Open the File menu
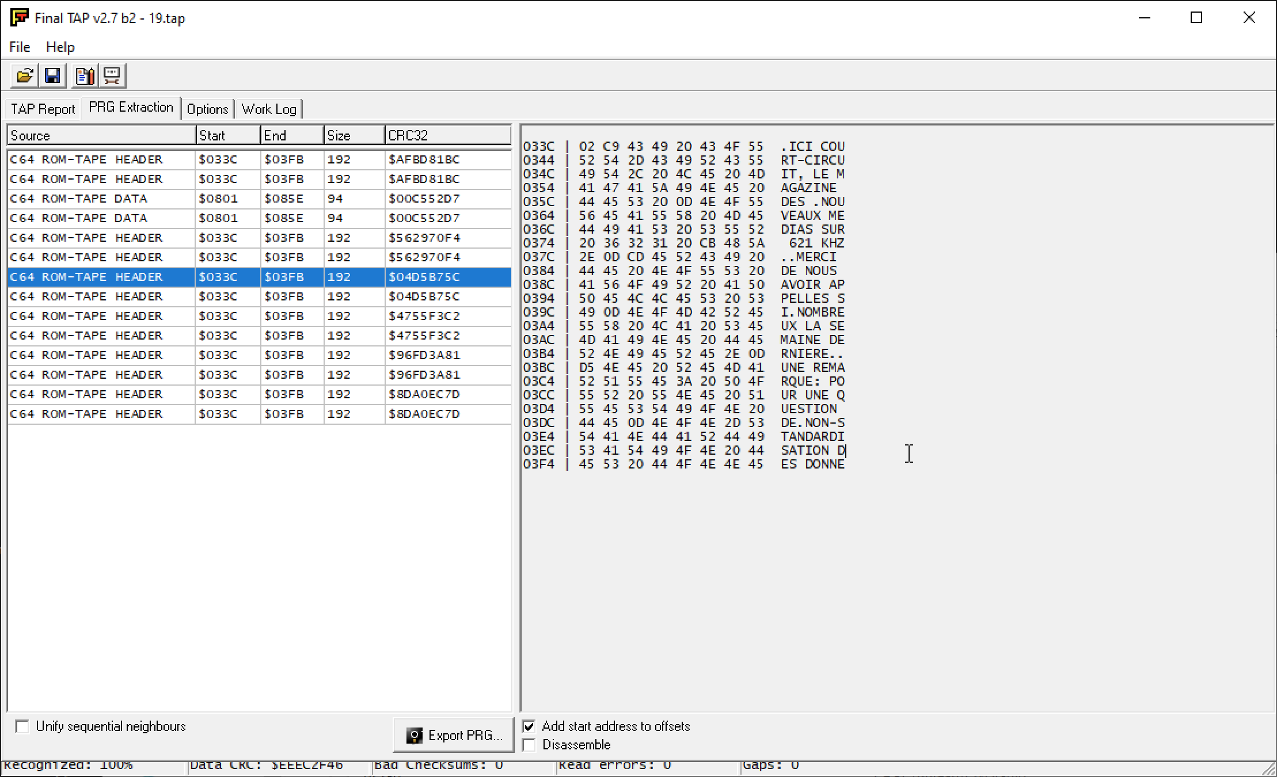Screen dimensions: 1277x777 pos(20,47)
